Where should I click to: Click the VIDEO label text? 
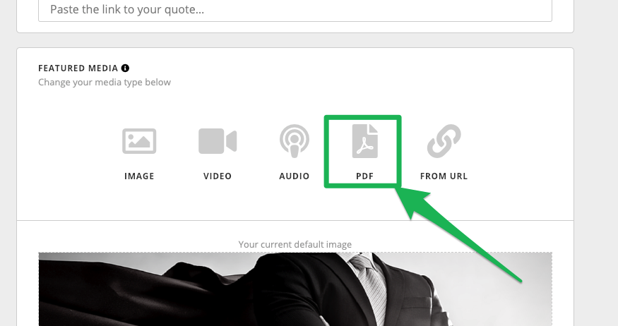pyautogui.click(x=218, y=176)
